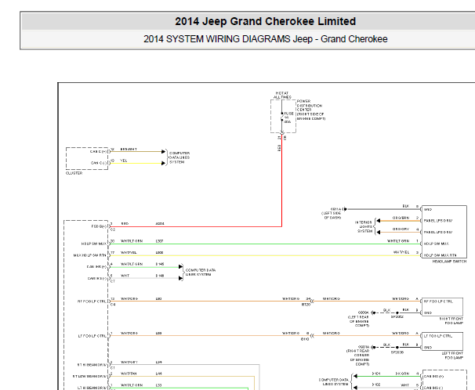Click the "WHT/TAN" wire color label
This screenshot has height=390, width=475.
click(x=129, y=374)
